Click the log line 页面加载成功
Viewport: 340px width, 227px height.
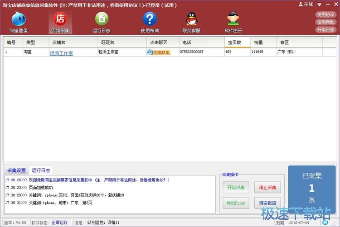(x=29, y=188)
